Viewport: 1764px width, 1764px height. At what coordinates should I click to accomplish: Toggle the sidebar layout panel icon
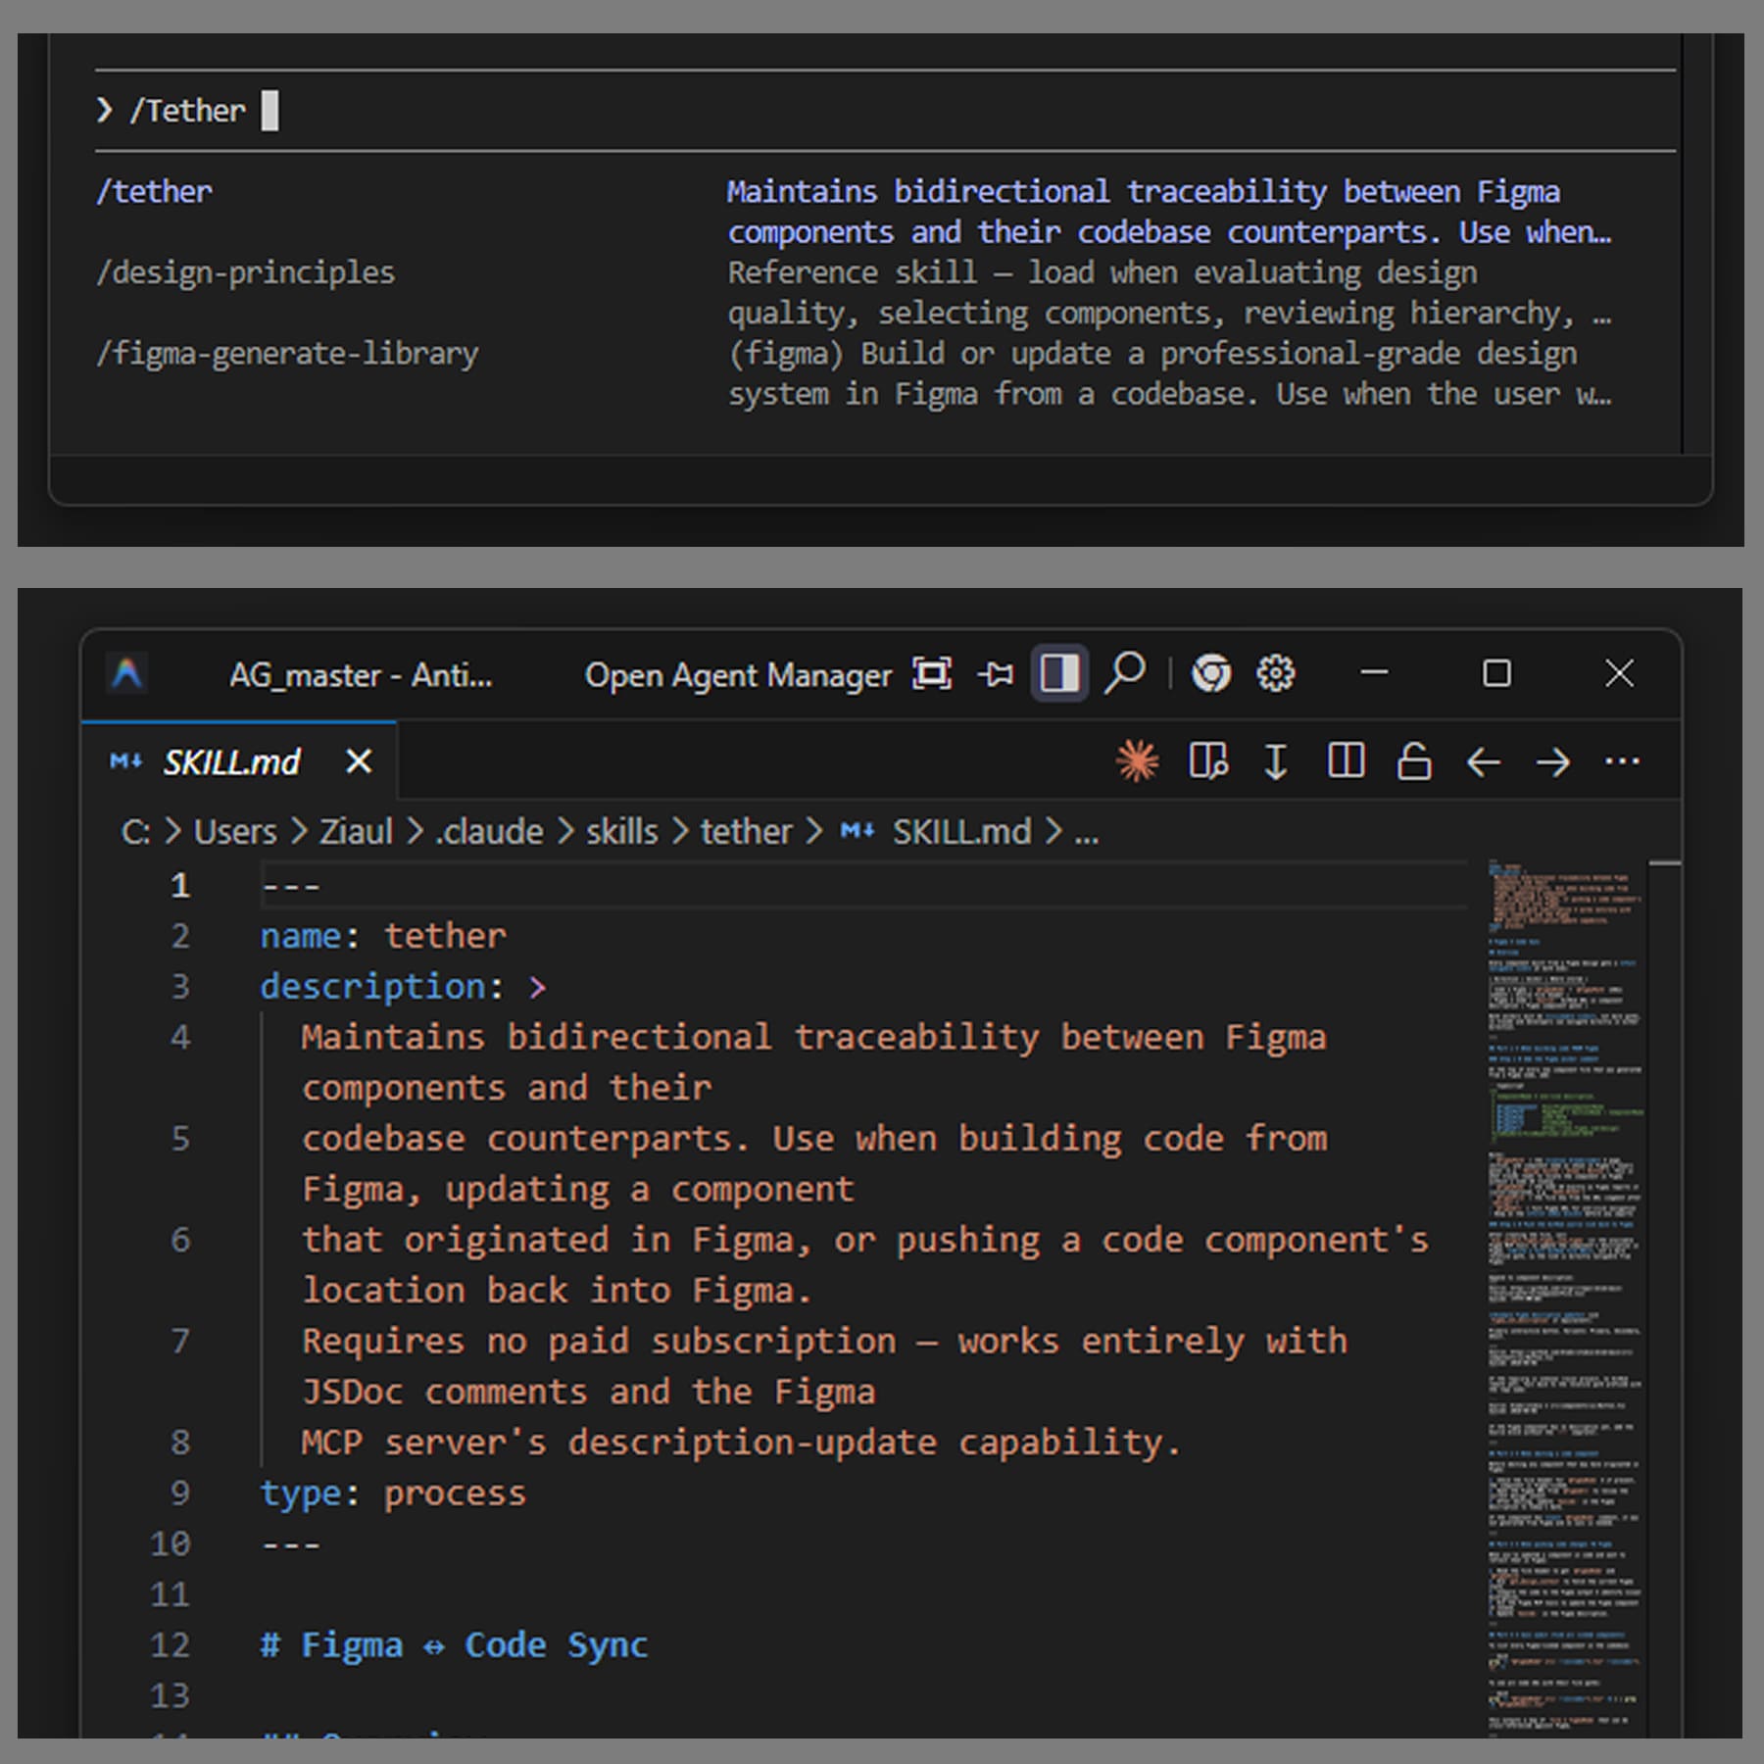pyautogui.click(x=1059, y=673)
